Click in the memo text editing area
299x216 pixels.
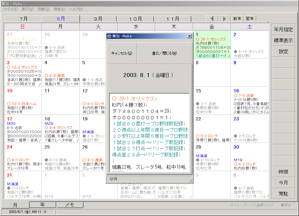(149, 133)
